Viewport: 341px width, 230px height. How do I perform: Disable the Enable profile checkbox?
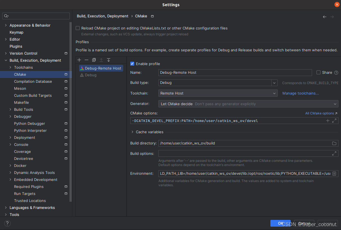[132, 64]
